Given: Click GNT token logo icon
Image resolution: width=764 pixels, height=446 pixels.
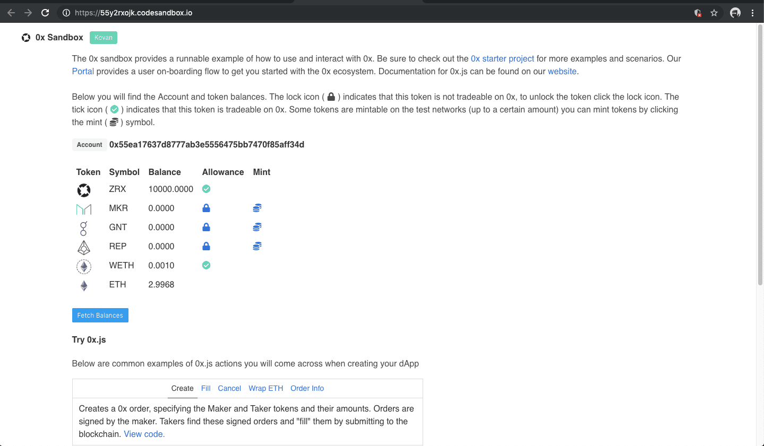Looking at the screenshot, I should (83, 228).
